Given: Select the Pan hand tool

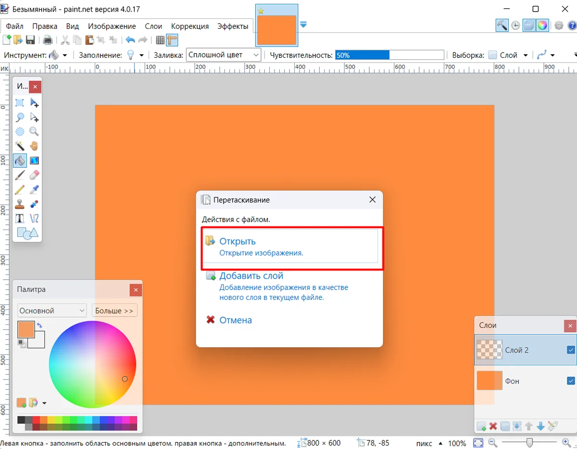Looking at the screenshot, I should click(x=34, y=146).
